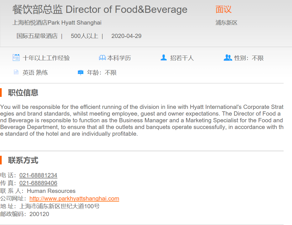
Task: Click the 国际五星级酒店 category label
Action: [37, 36]
